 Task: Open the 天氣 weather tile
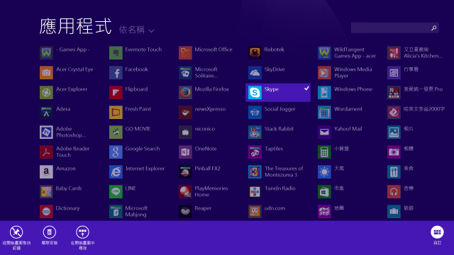coord(324,171)
